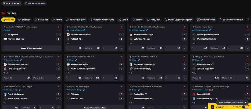Open stats icon in Melbourne Knights card

[76, 60]
